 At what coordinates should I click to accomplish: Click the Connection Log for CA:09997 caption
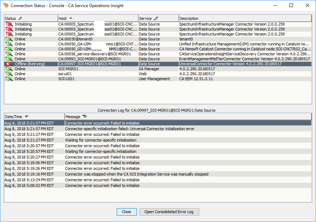click(156, 110)
